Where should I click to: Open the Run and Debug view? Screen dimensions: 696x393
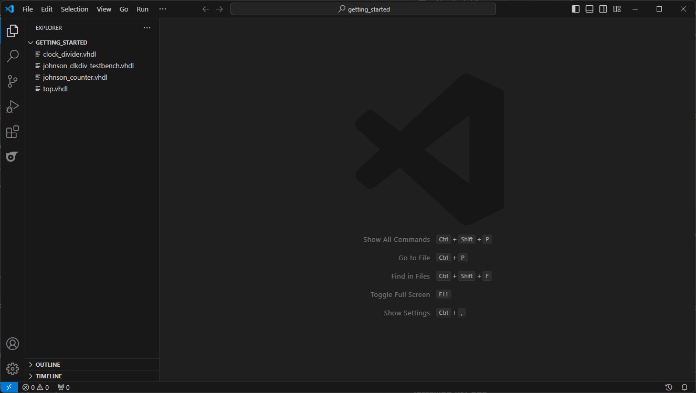[13, 107]
